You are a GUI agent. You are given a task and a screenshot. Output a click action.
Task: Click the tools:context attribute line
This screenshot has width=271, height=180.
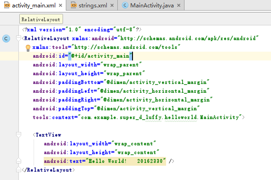139,117
